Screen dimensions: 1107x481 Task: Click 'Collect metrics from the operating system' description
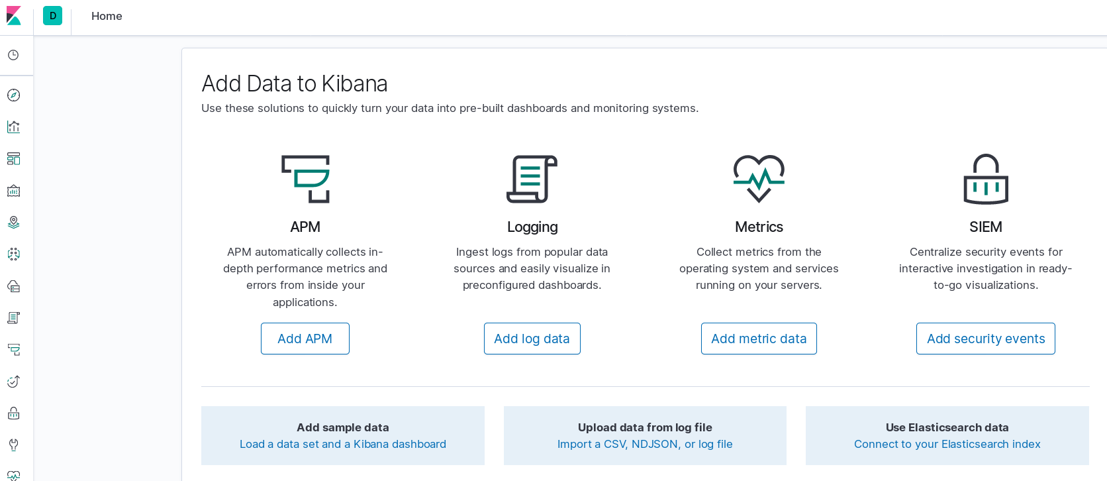click(x=759, y=268)
